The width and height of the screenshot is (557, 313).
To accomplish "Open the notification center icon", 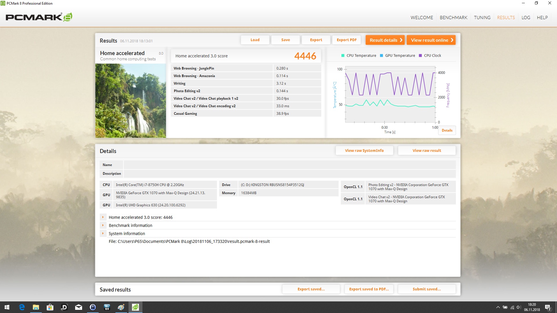I will [548, 307].
